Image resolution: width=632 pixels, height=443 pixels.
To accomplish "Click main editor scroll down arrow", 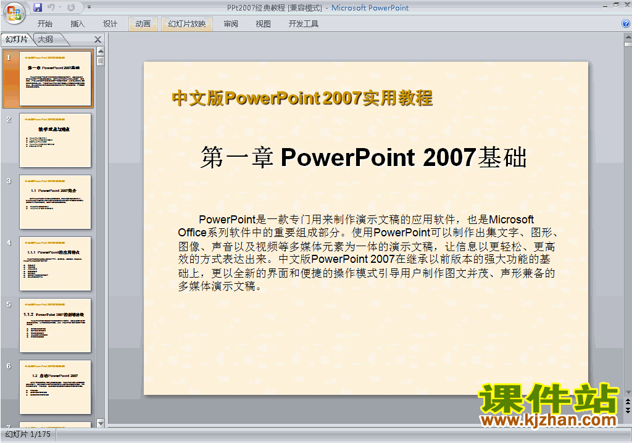I will [628, 392].
